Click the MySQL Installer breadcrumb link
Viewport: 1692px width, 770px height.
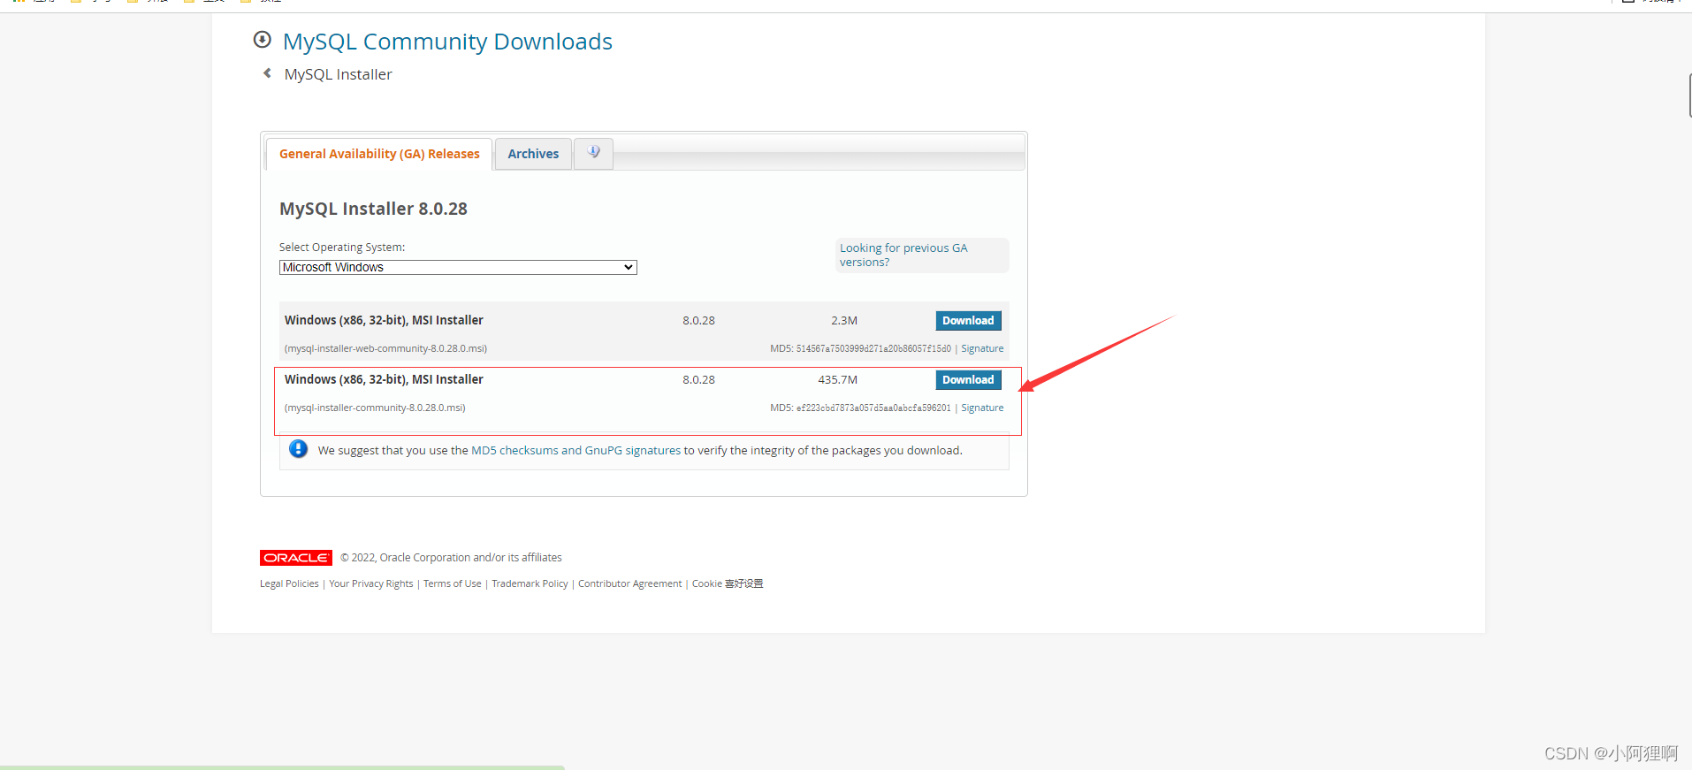pos(338,74)
